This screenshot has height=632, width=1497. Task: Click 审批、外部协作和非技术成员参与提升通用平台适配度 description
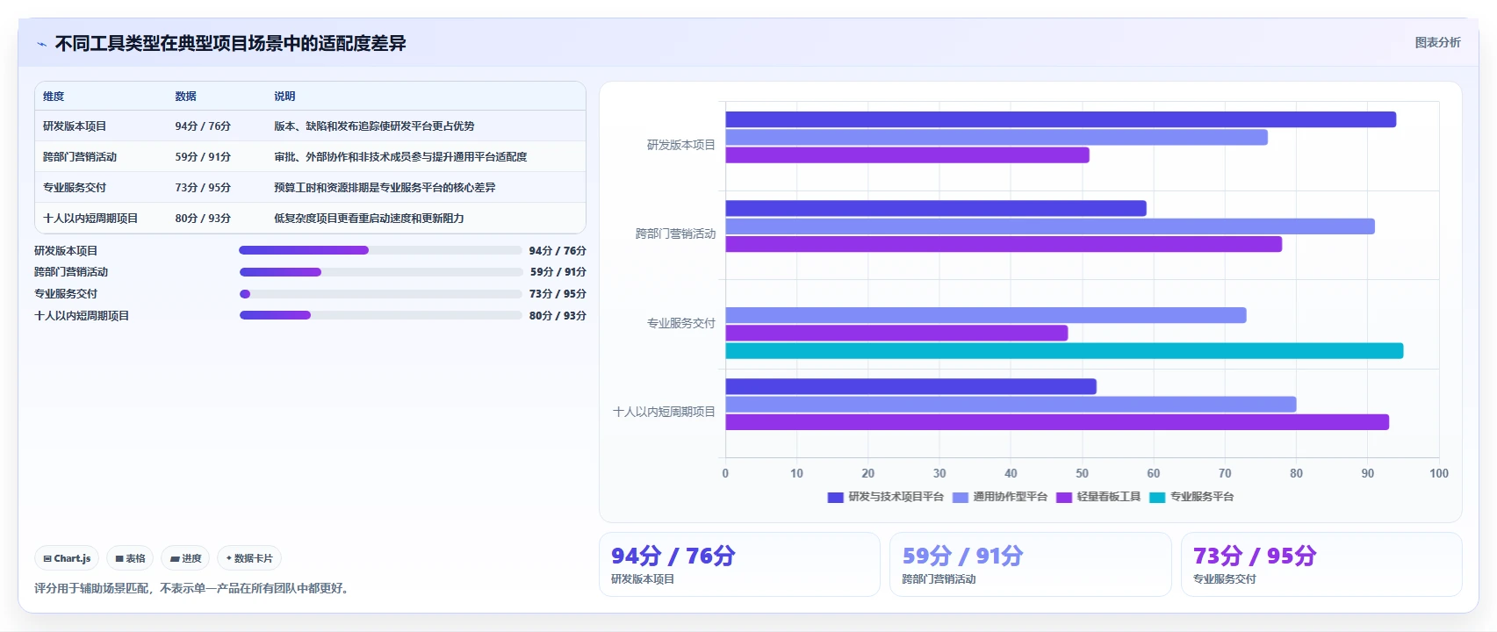(400, 157)
